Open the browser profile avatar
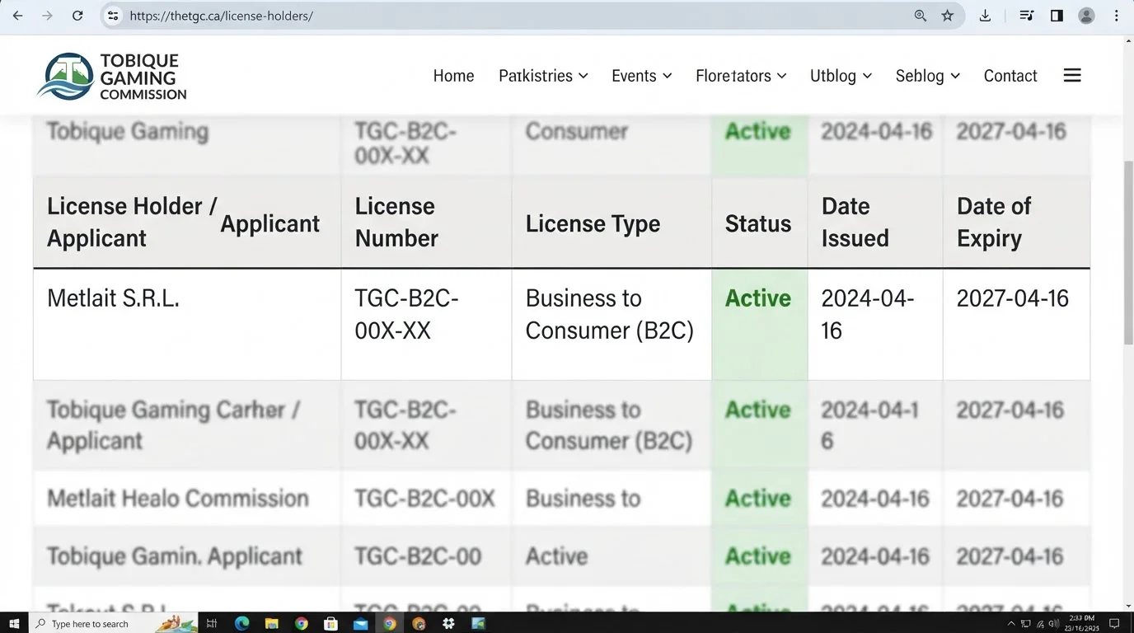1134x633 pixels. [x=1086, y=16]
